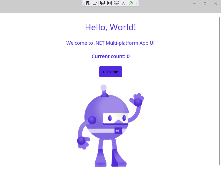Open Go to Live Visual Tree
The width and height of the screenshot is (221, 172).
pos(88,3)
